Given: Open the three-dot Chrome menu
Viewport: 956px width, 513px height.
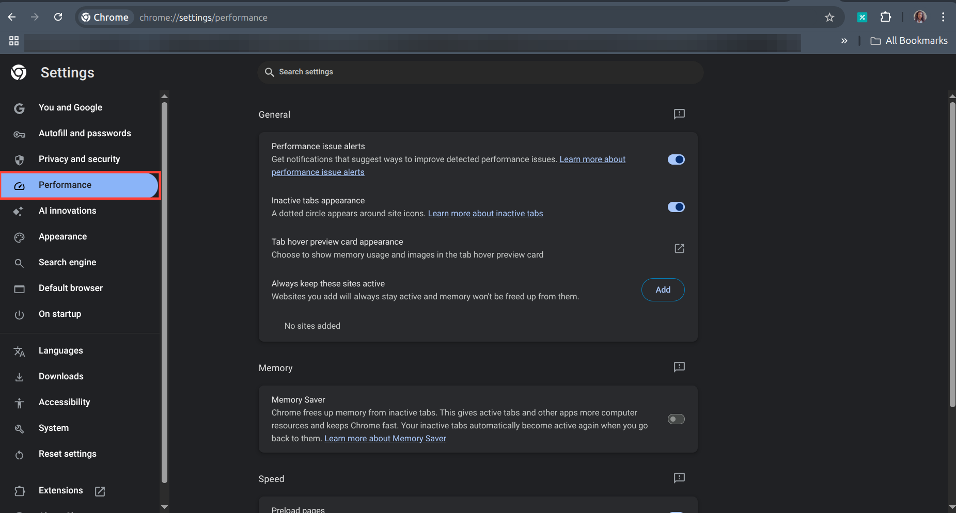Looking at the screenshot, I should click(x=943, y=17).
